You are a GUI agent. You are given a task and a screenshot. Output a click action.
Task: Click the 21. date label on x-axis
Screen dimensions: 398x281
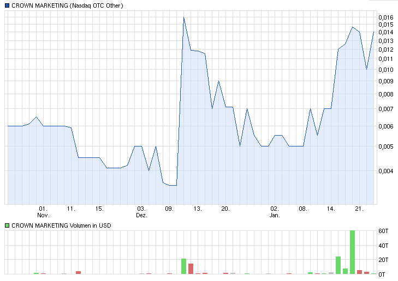click(359, 208)
